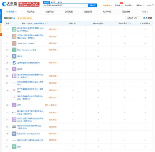Image resolution: width=155 pixels, height=152 pixels.
Task: Open the 上海携程国际旅行社有限公司 link
Action: (x=29, y=63)
